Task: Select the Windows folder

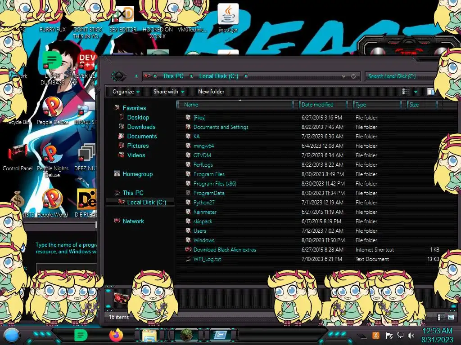Action: click(204, 240)
